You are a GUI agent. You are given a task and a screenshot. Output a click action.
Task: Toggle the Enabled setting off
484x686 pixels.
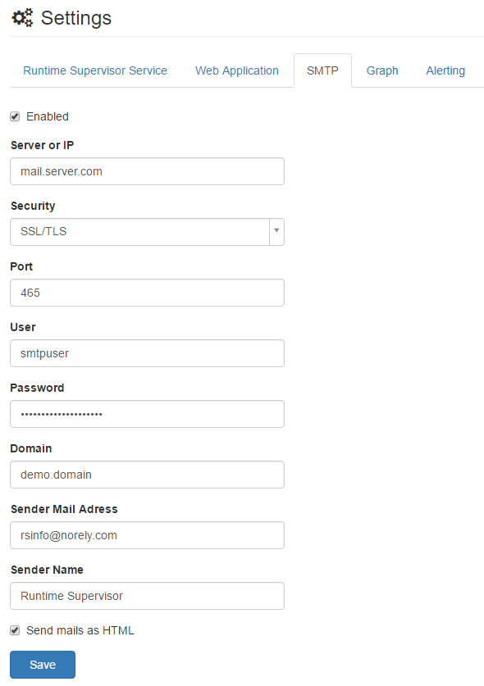14,116
